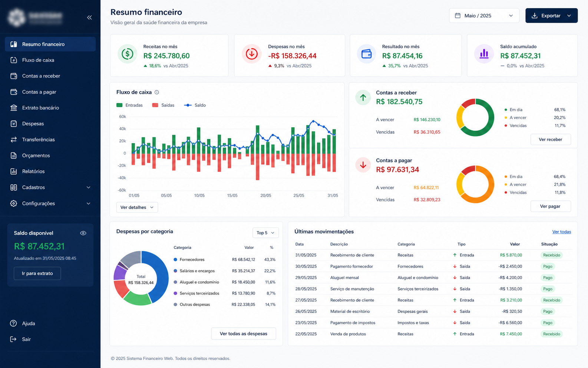Click the -R$ 4.200,00 amount
This screenshot has height=368, width=588.
[511, 278]
